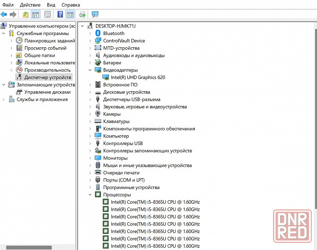Click the blue Help question-mark icon
This screenshot has height=250, width=317.
click(x=60, y=14)
